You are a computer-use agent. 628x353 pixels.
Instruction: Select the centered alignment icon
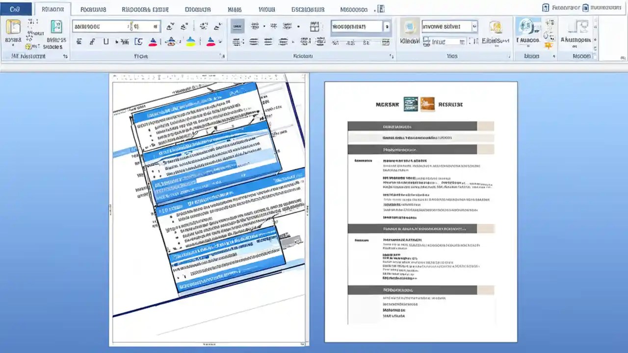pos(254,42)
